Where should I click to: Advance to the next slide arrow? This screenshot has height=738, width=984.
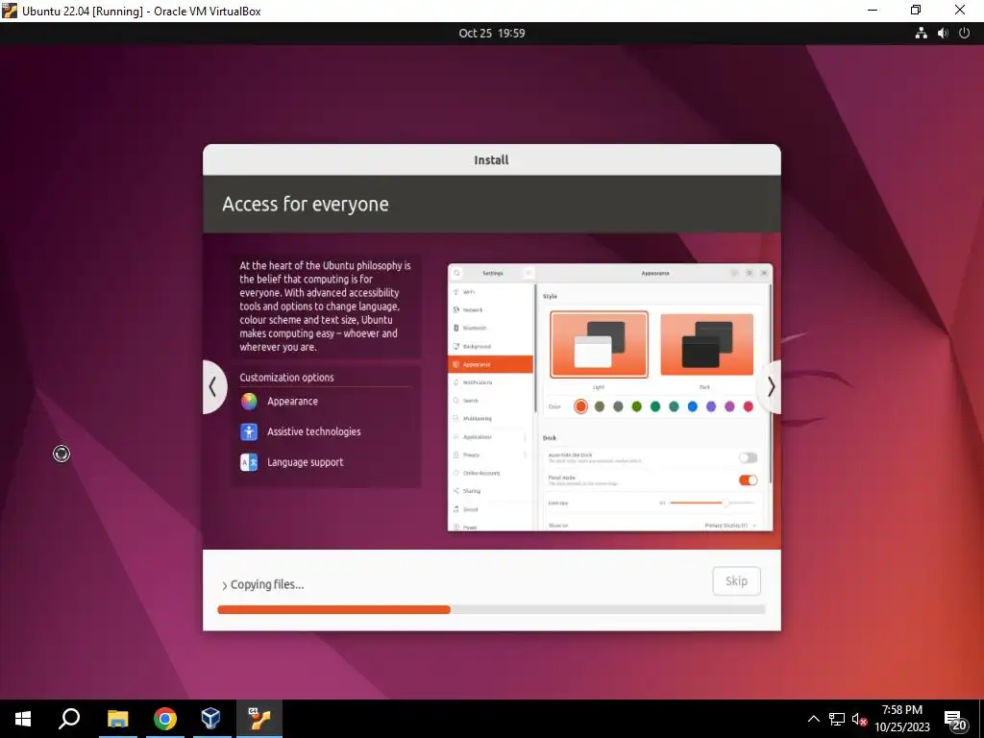tap(771, 387)
